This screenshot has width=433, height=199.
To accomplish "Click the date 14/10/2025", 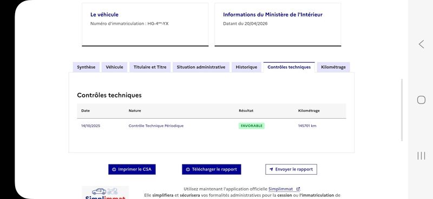I will [90, 126].
